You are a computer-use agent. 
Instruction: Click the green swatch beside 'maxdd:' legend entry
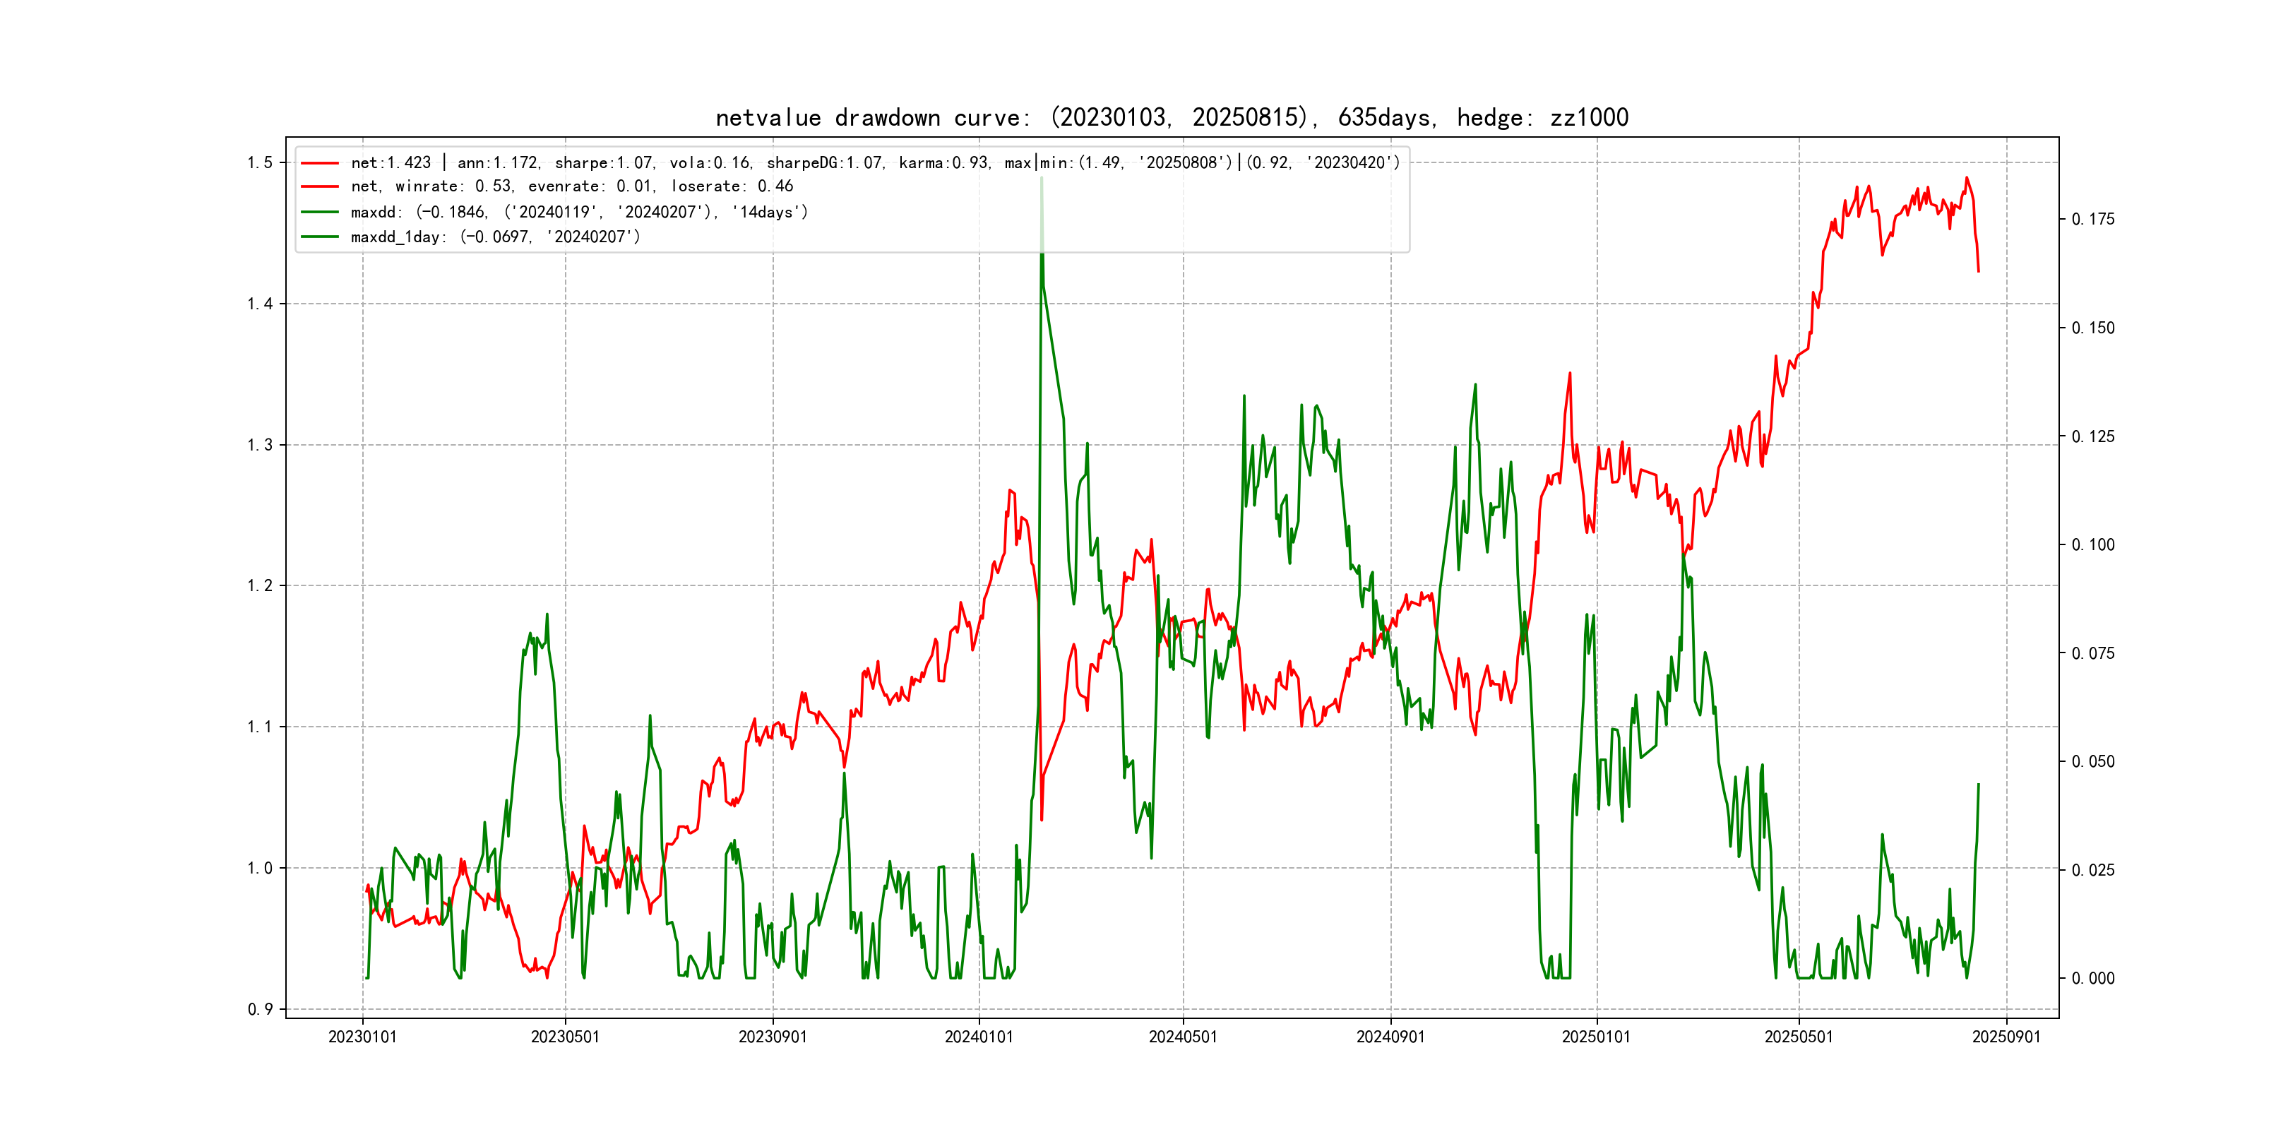[320, 213]
